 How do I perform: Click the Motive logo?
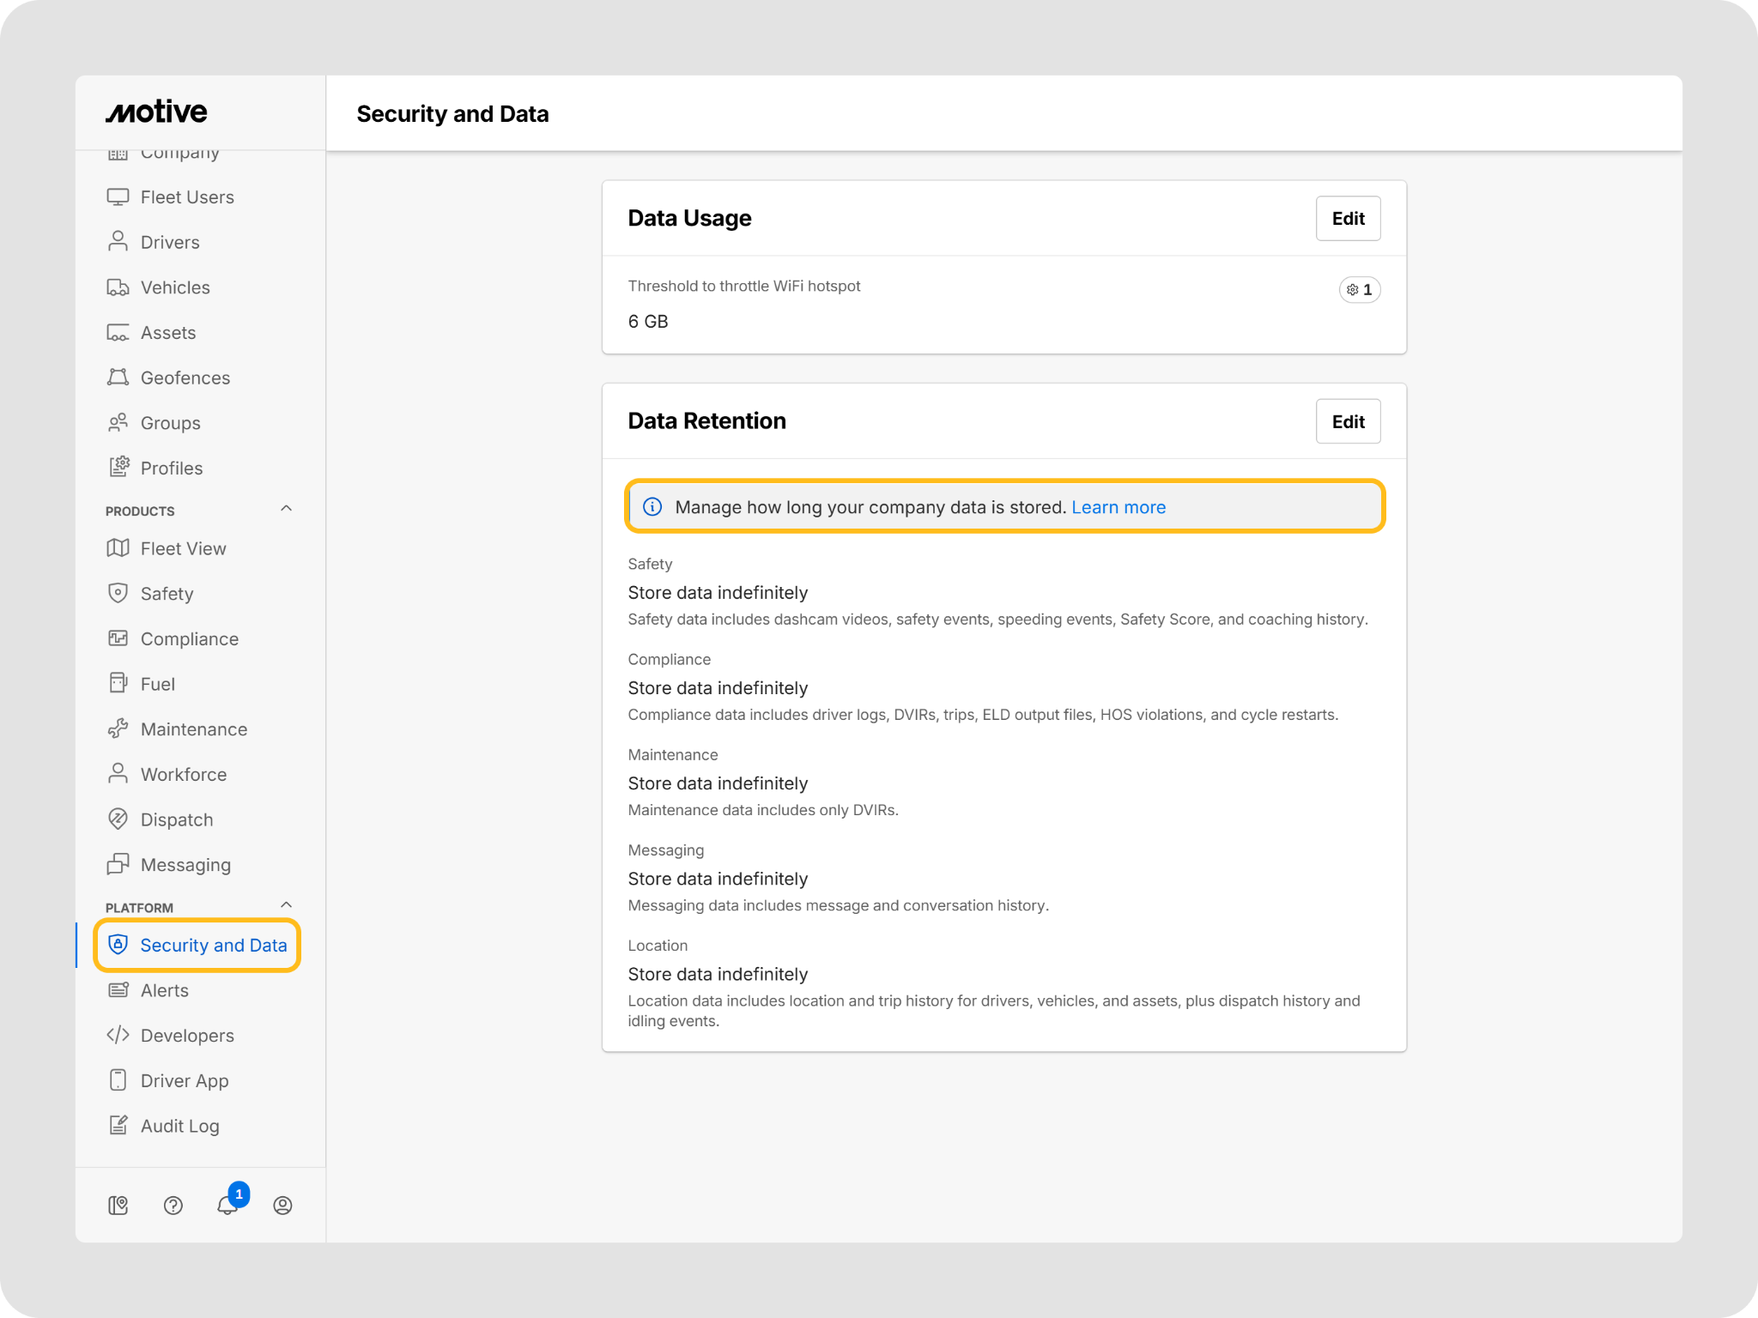tap(156, 112)
